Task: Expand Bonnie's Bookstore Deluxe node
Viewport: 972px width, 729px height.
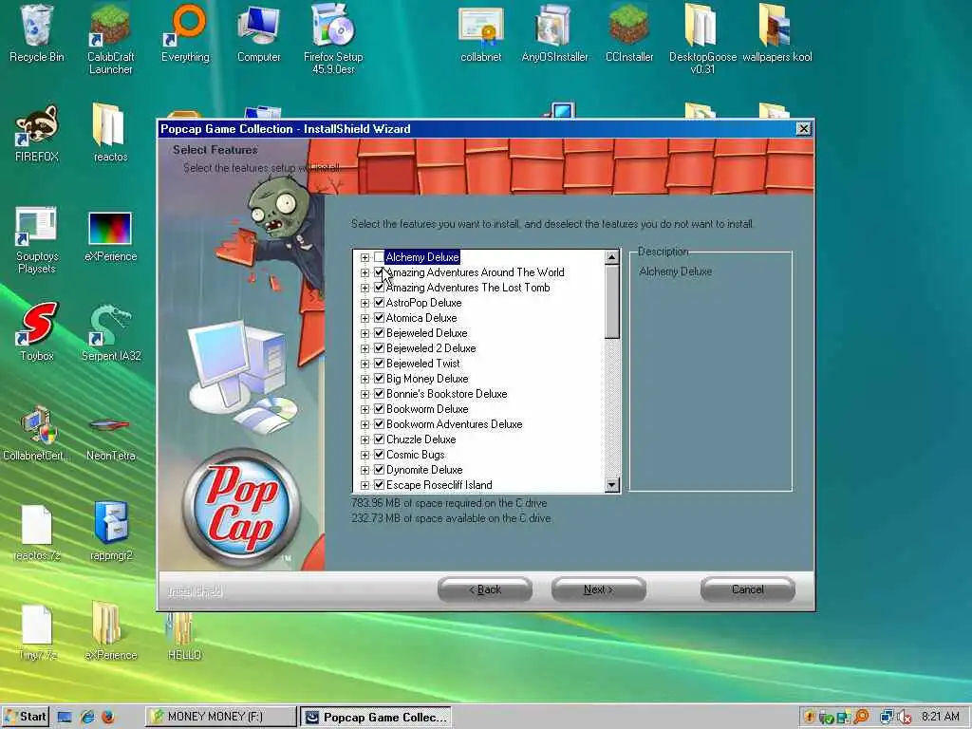Action: tap(364, 394)
